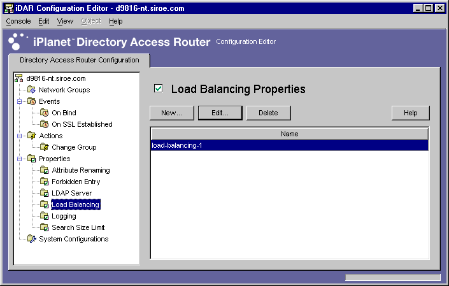Image resolution: width=449 pixels, height=286 pixels.
Task: Collapse the Events tree node
Action: (19, 101)
